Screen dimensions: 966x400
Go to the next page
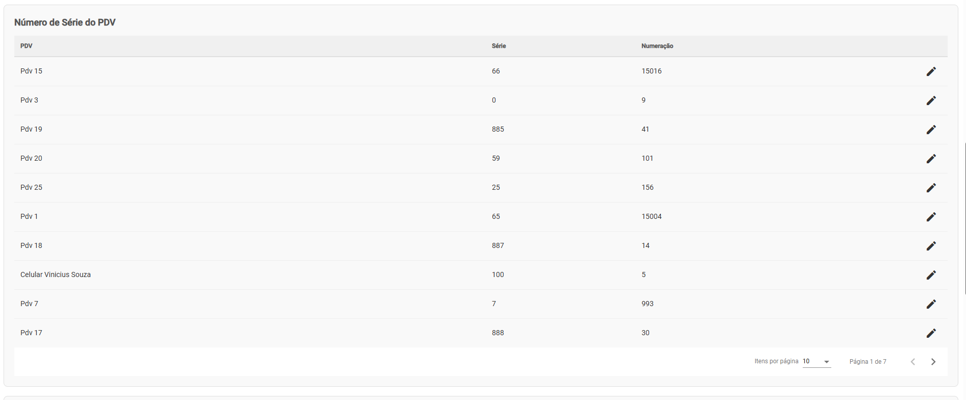pyautogui.click(x=933, y=362)
